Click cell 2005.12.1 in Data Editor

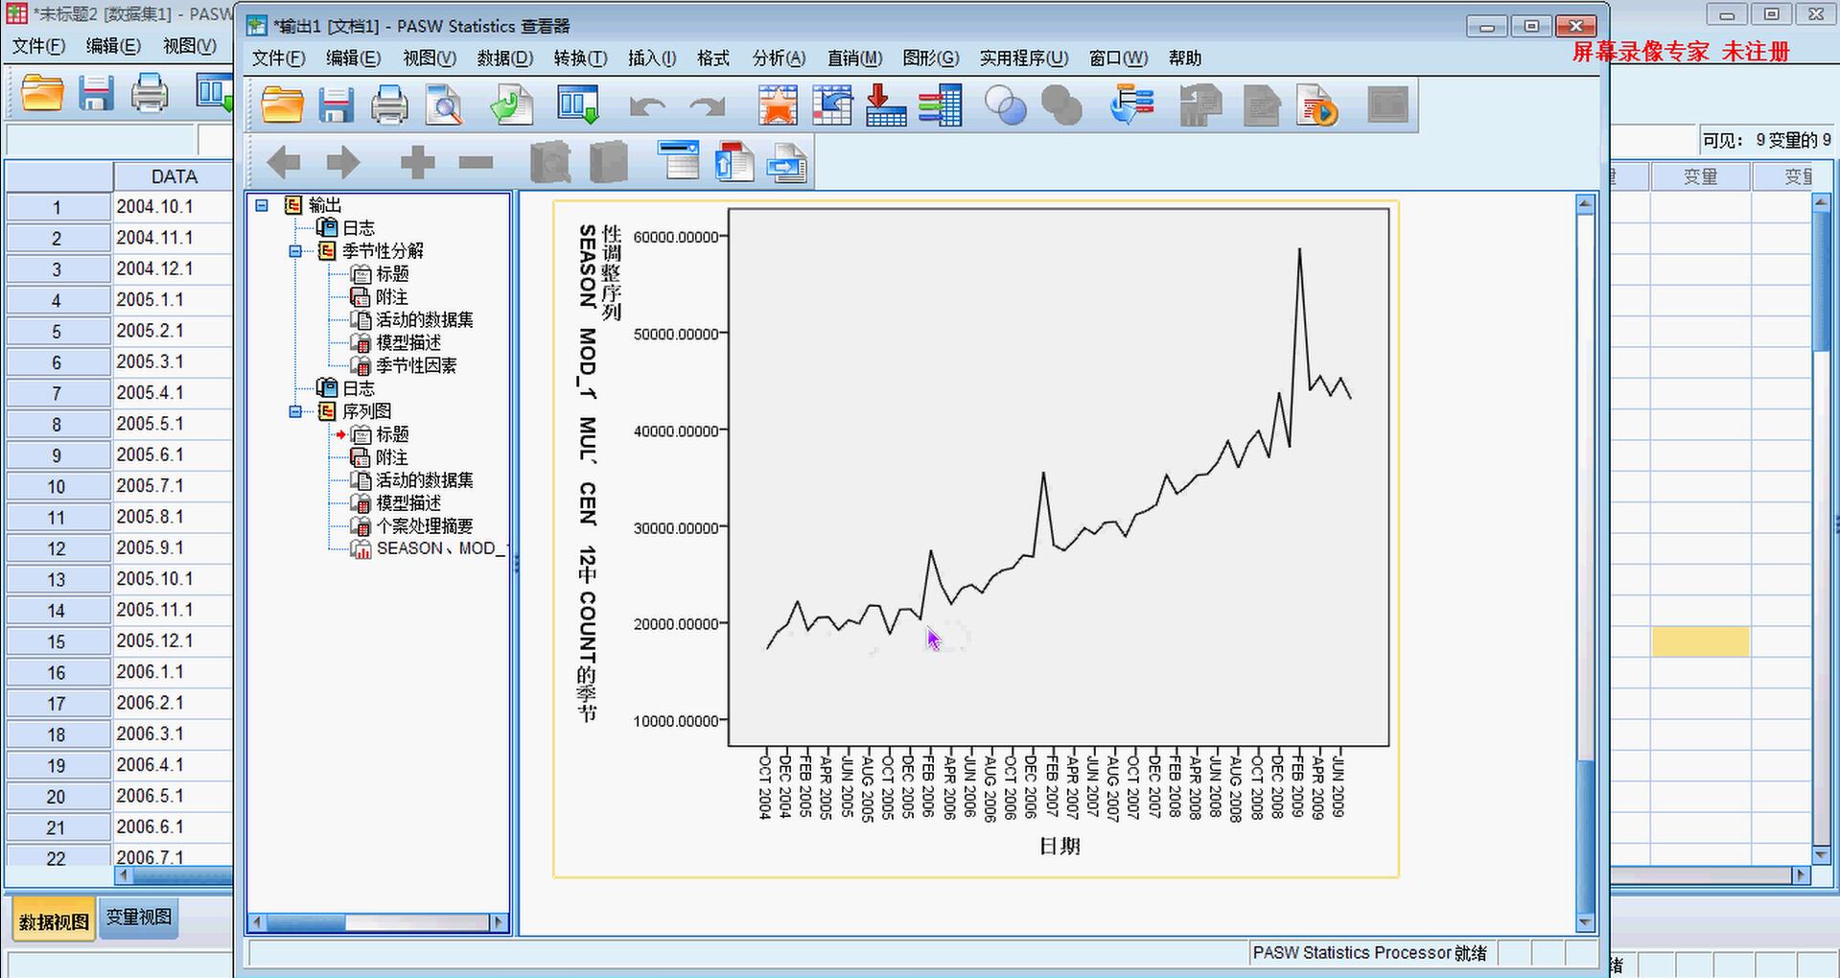[x=174, y=640]
